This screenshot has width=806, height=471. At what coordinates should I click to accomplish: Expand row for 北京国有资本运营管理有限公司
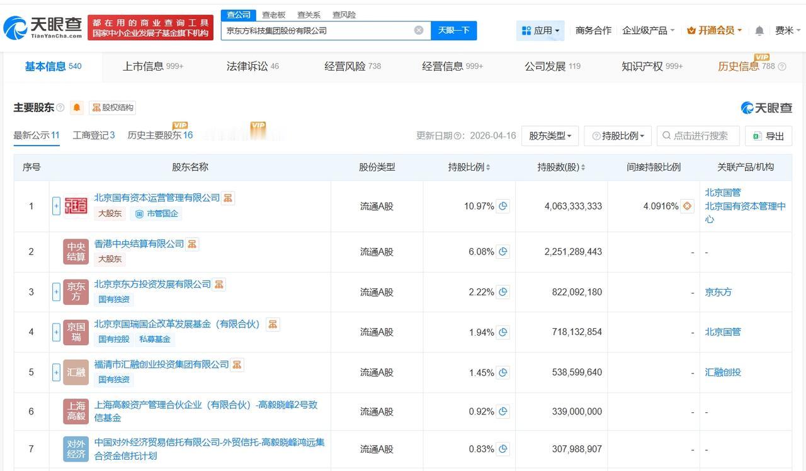click(x=56, y=206)
